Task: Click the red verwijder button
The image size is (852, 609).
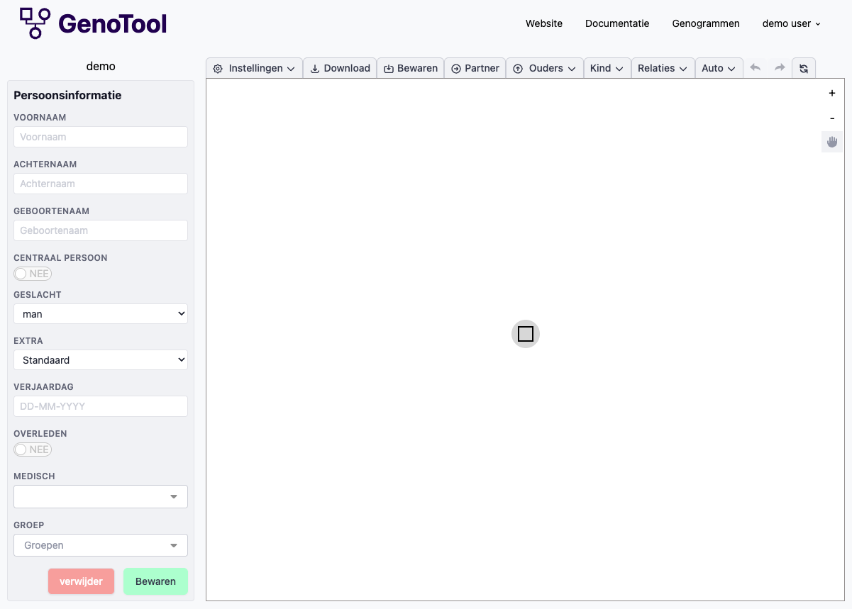Action: tap(81, 581)
